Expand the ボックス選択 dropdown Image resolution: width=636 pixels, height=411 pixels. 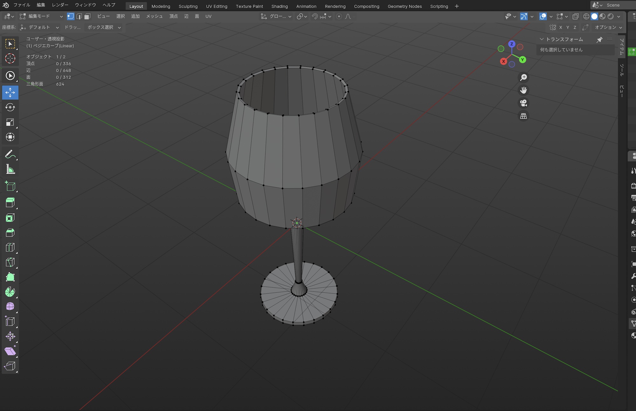pos(104,27)
